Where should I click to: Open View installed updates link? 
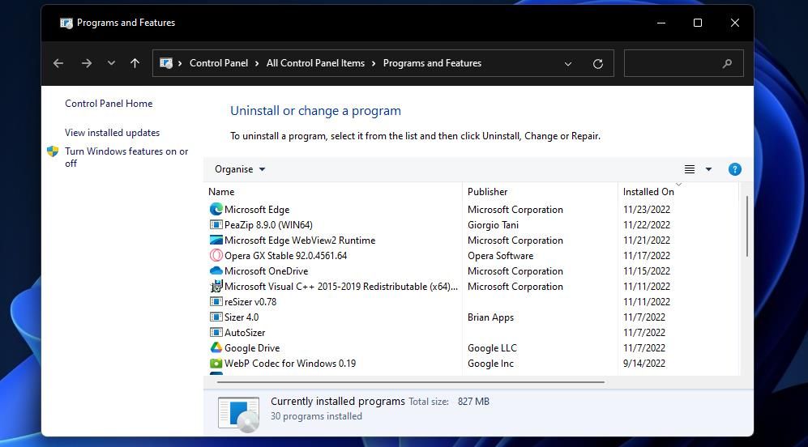[x=113, y=133]
